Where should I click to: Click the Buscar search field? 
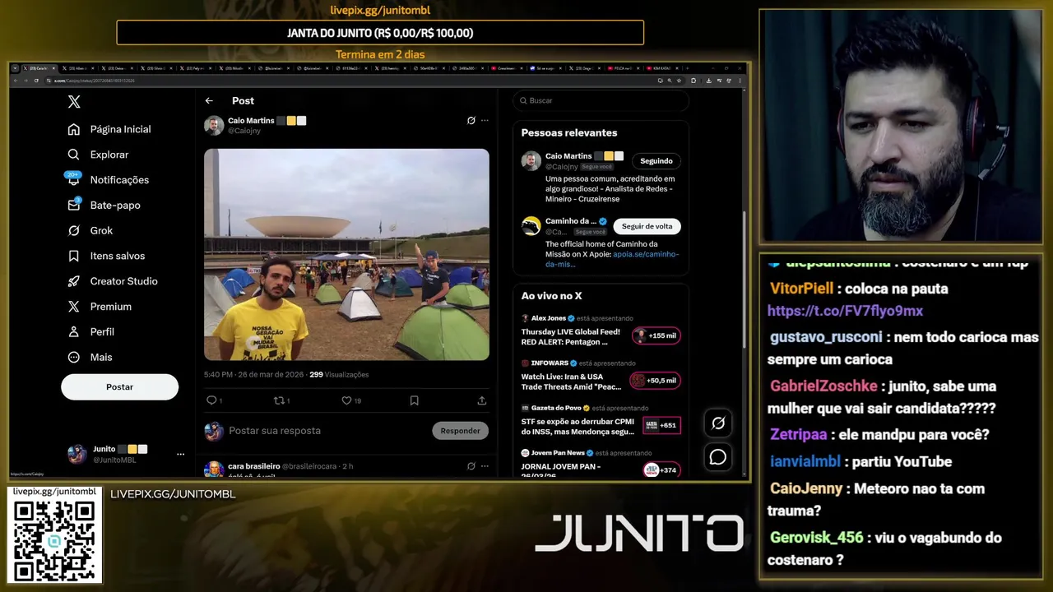601,100
